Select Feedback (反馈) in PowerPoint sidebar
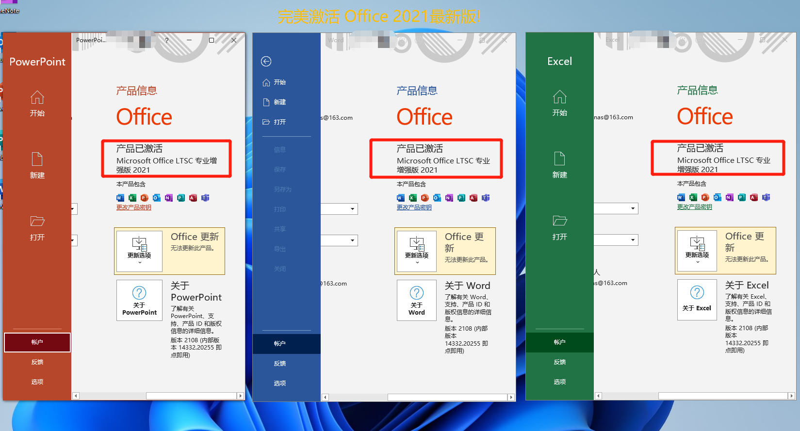The height and width of the screenshot is (431, 800). (x=37, y=362)
